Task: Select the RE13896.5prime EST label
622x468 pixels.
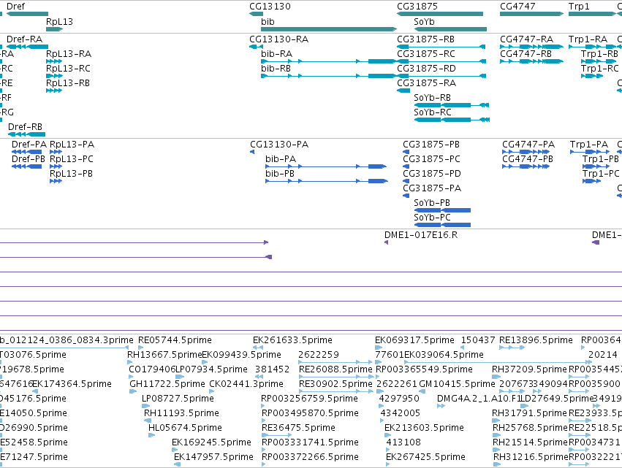Action: click(536, 340)
